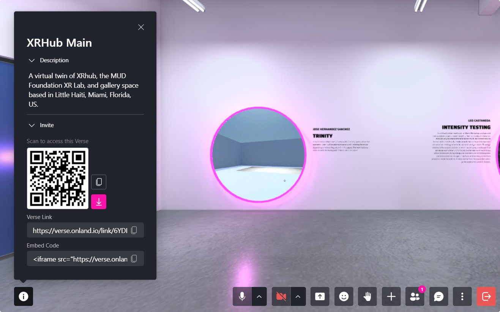
Task: Expand microphone device options
Action: pyautogui.click(x=260, y=296)
